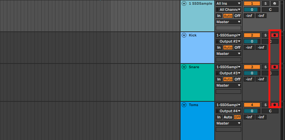The width and height of the screenshot is (285, 140).
Task: Turn Snare monitoring Off
Action: [237, 79]
